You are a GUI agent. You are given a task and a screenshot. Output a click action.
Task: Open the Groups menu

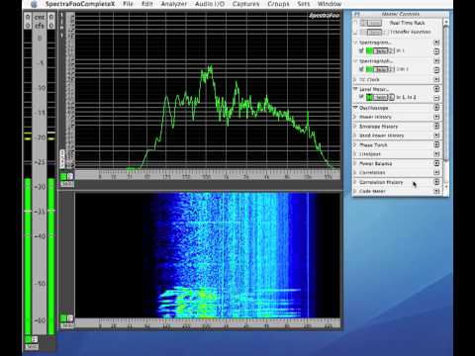click(x=278, y=4)
